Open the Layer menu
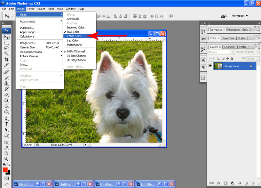This screenshot has height=188, width=261. coord(31,9)
